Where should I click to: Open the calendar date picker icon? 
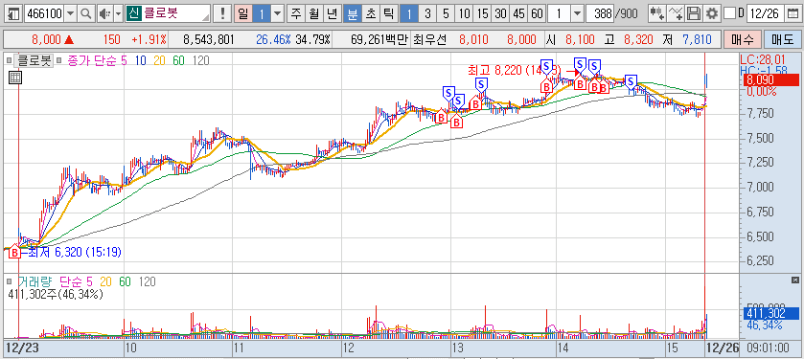tap(793, 13)
